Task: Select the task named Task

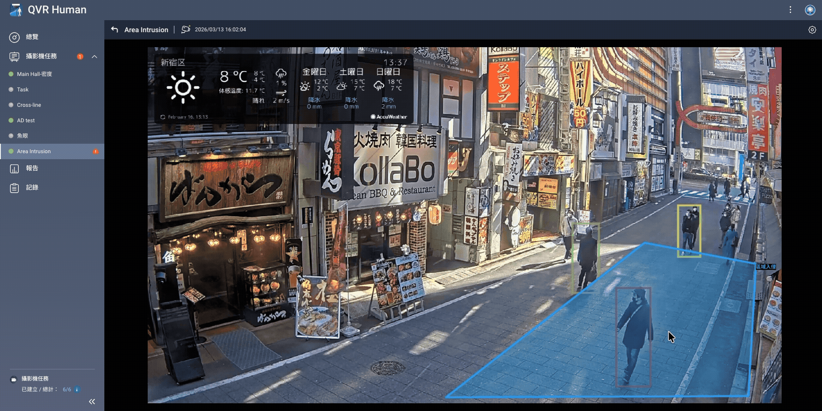Action: coord(23,90)
